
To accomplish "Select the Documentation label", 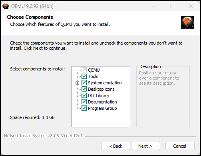I will tap(102, 102).
